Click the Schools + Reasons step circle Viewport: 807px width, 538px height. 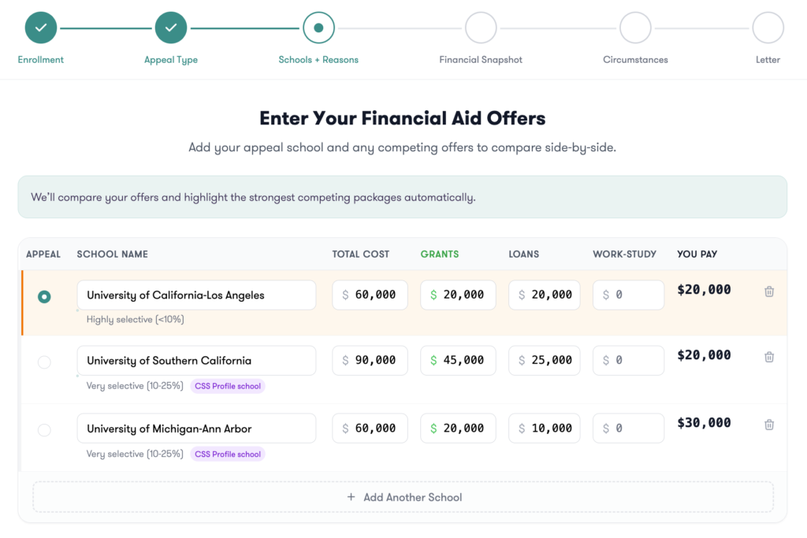(x=318, y=27)
